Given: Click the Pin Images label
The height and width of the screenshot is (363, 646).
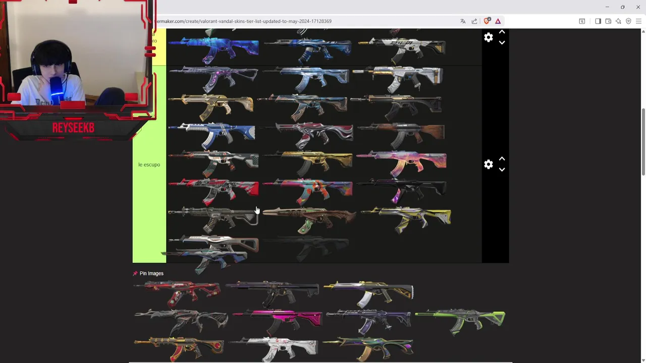Looking at the screenshot, I should (151, 273).
